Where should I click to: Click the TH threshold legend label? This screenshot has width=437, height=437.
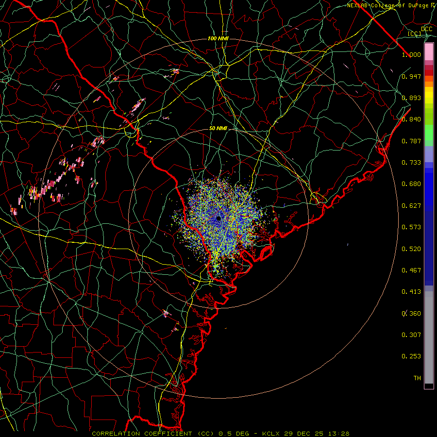coord(417,378)
